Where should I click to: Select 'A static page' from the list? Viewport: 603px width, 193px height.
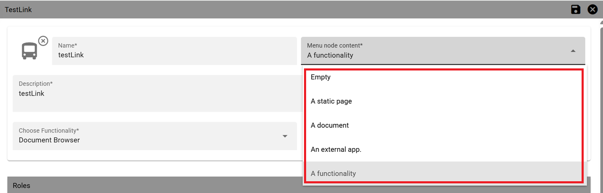(444, 101)
